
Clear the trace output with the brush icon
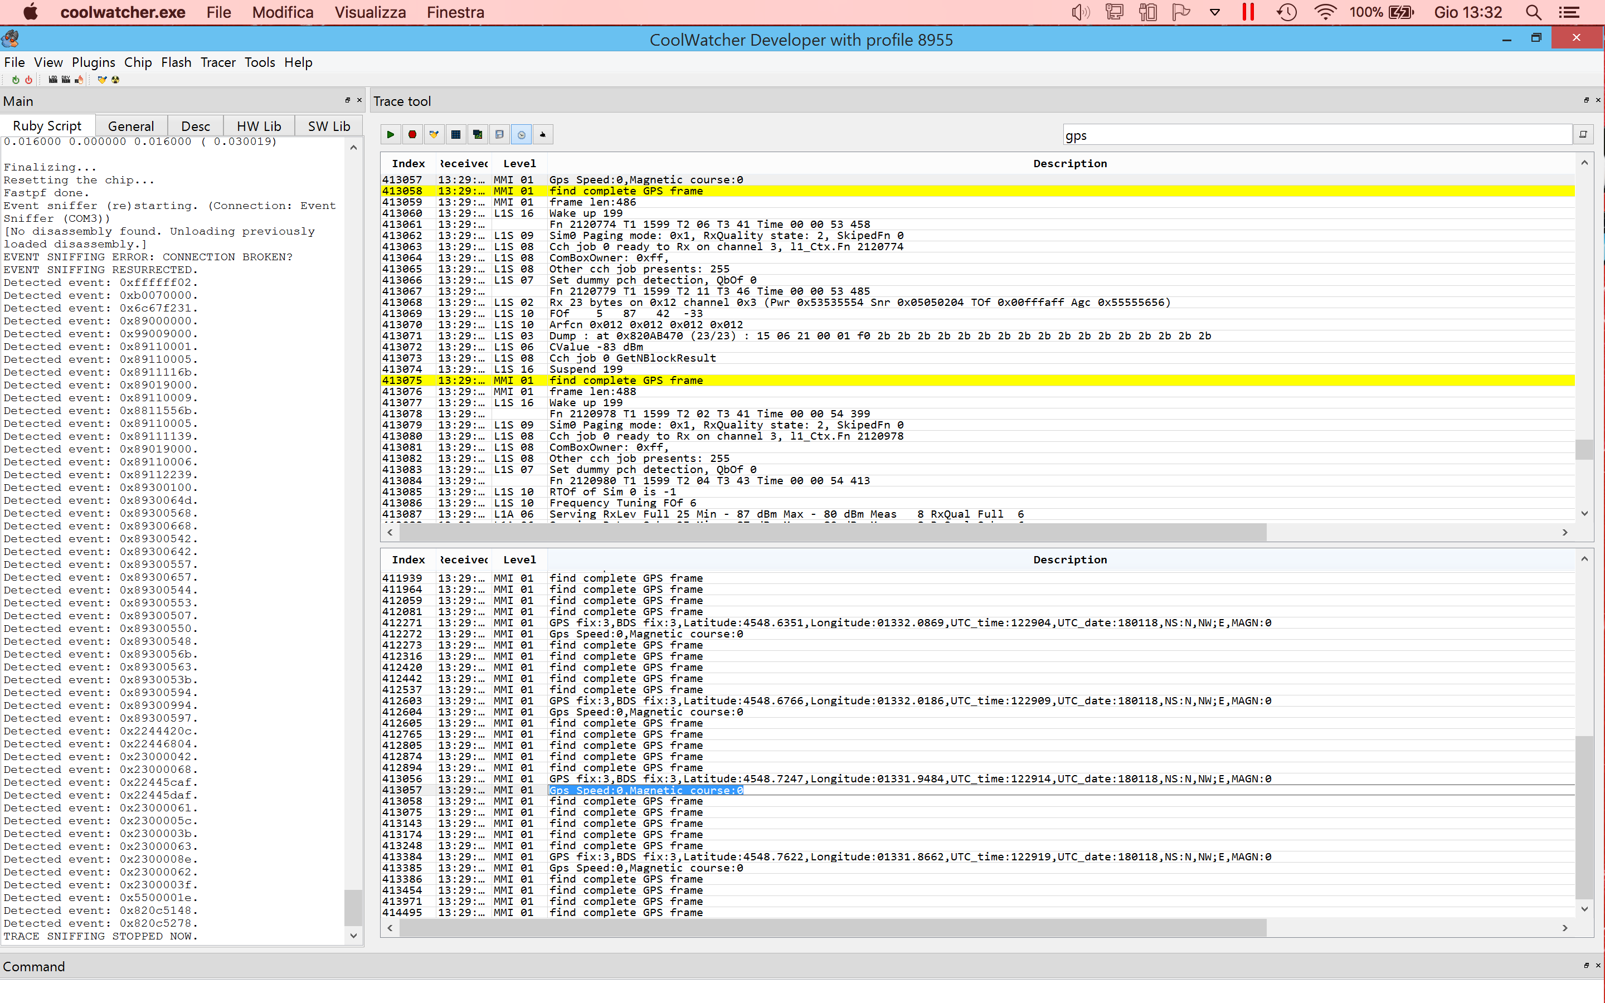pyautogui.click(x=434, y=134)
